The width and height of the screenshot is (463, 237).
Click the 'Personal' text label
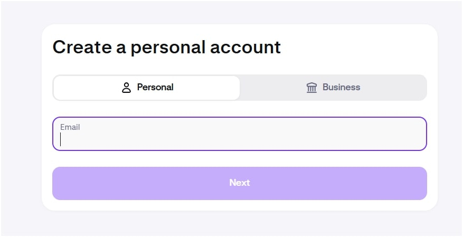point(155,88)
